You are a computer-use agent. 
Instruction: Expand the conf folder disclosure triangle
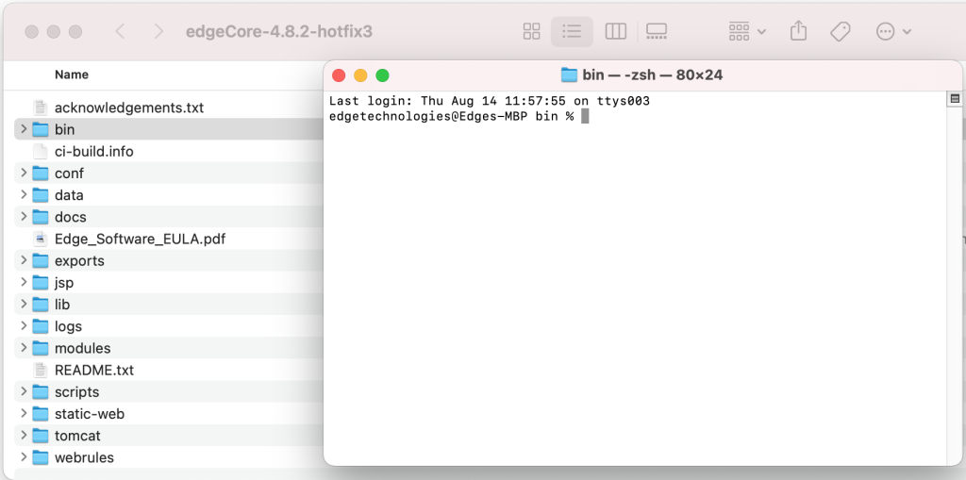(x=23, y=174)
